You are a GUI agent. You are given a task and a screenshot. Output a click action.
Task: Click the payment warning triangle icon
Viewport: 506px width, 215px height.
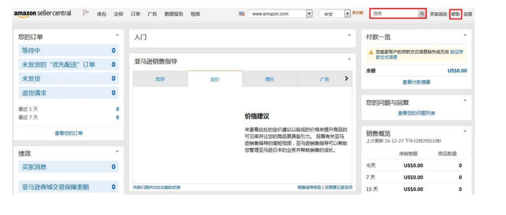pyautogui.click(x=371, y=52)
